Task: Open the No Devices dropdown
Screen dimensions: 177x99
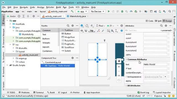Action: click(98, 12)
